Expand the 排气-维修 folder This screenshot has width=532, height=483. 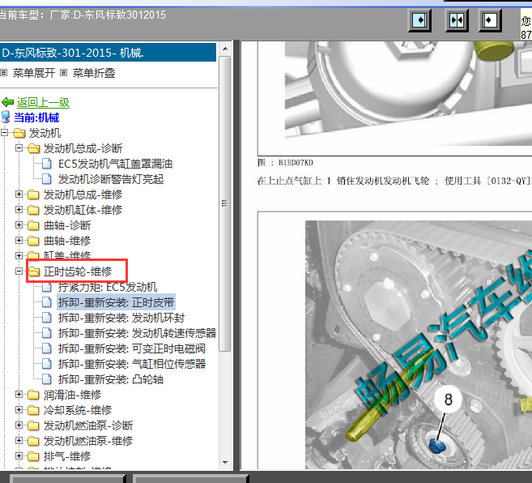(19, 455)
